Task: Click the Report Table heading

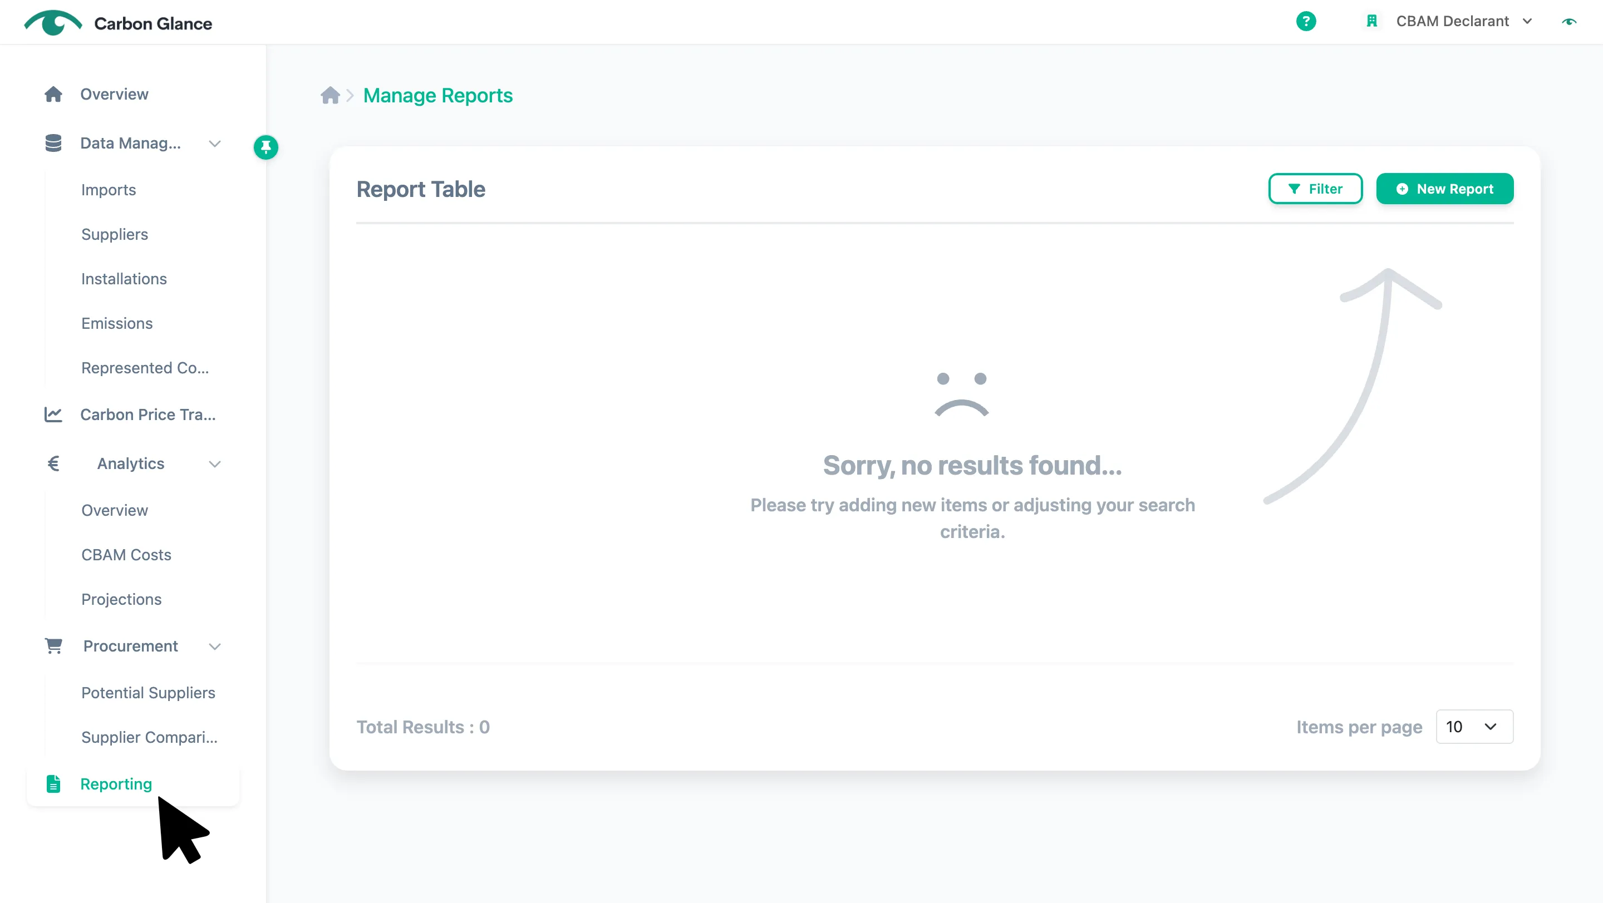Action: point(421,189)
